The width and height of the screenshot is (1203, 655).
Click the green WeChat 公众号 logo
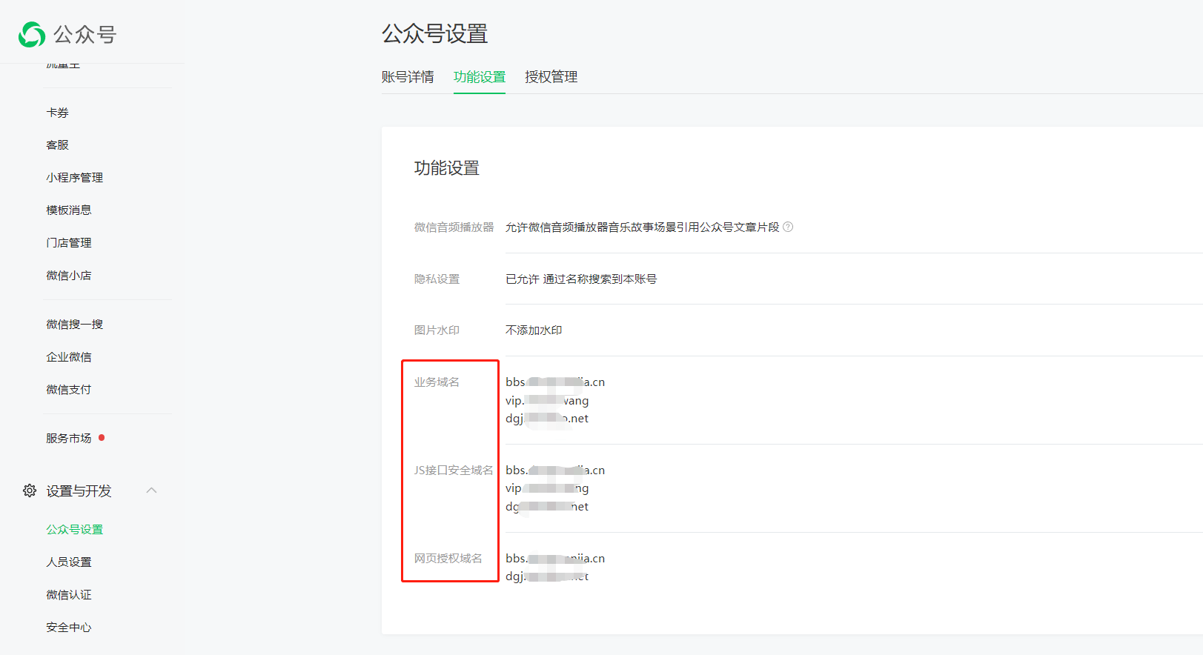pyautogui.click(x=32, y=34)
